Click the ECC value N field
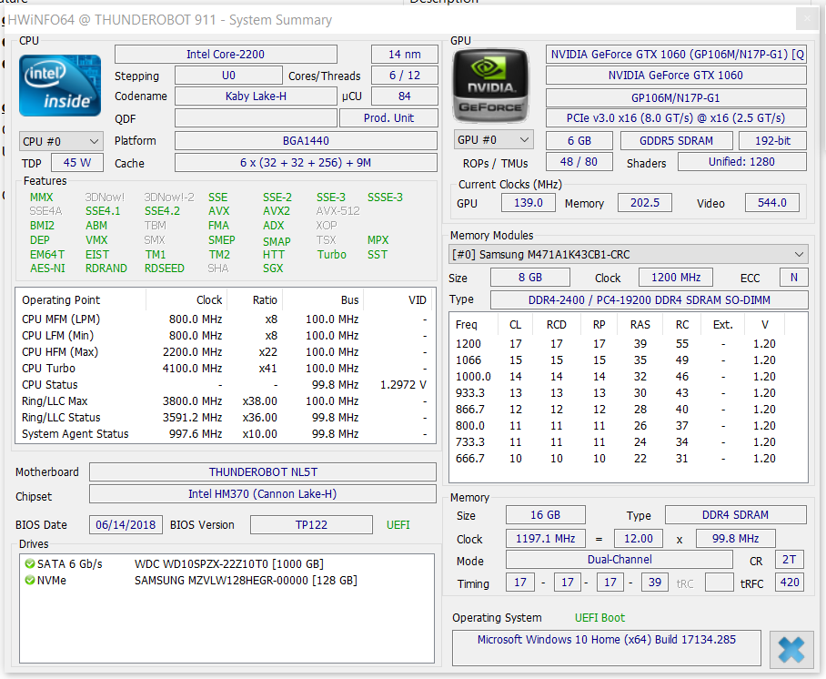 pyautogui.click(x=793, y=278)
